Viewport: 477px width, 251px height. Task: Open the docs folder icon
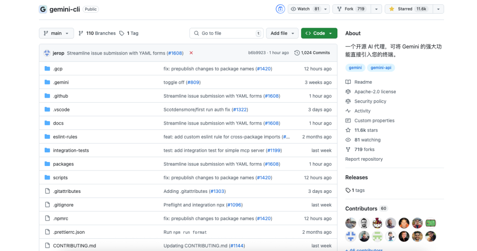tap(47, 123)
